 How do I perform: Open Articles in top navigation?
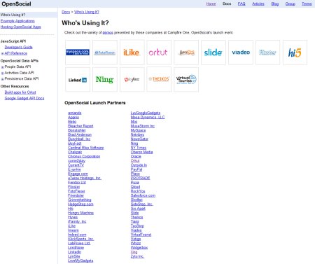pos(258,4)
